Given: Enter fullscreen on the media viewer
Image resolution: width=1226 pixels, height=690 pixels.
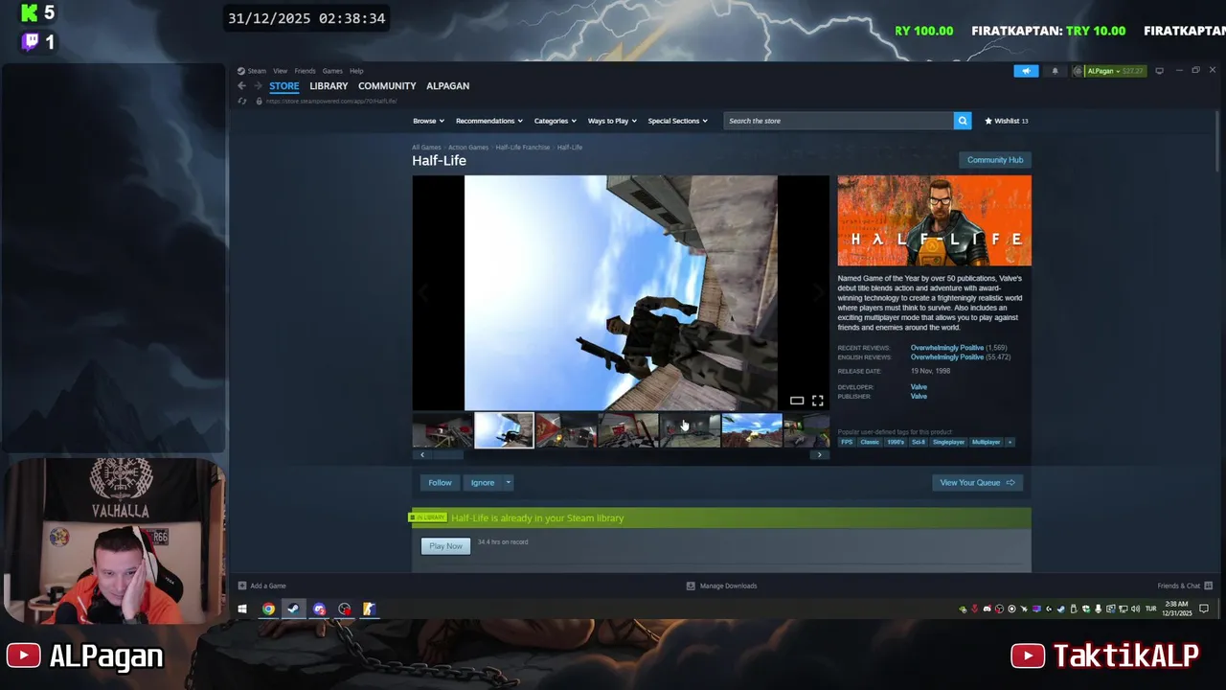Looking at the screenshot, I should click(x=817, y=401).
